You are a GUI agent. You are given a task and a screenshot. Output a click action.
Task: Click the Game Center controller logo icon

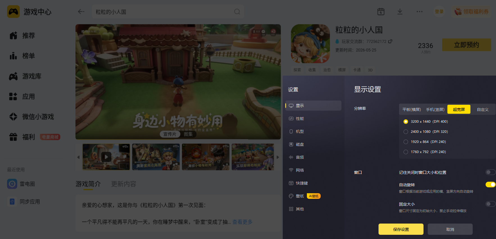click(x=13, y=12)
